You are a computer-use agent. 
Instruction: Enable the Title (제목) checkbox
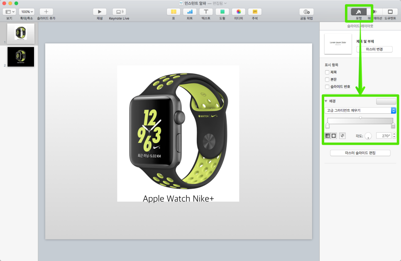pos(327,72)
